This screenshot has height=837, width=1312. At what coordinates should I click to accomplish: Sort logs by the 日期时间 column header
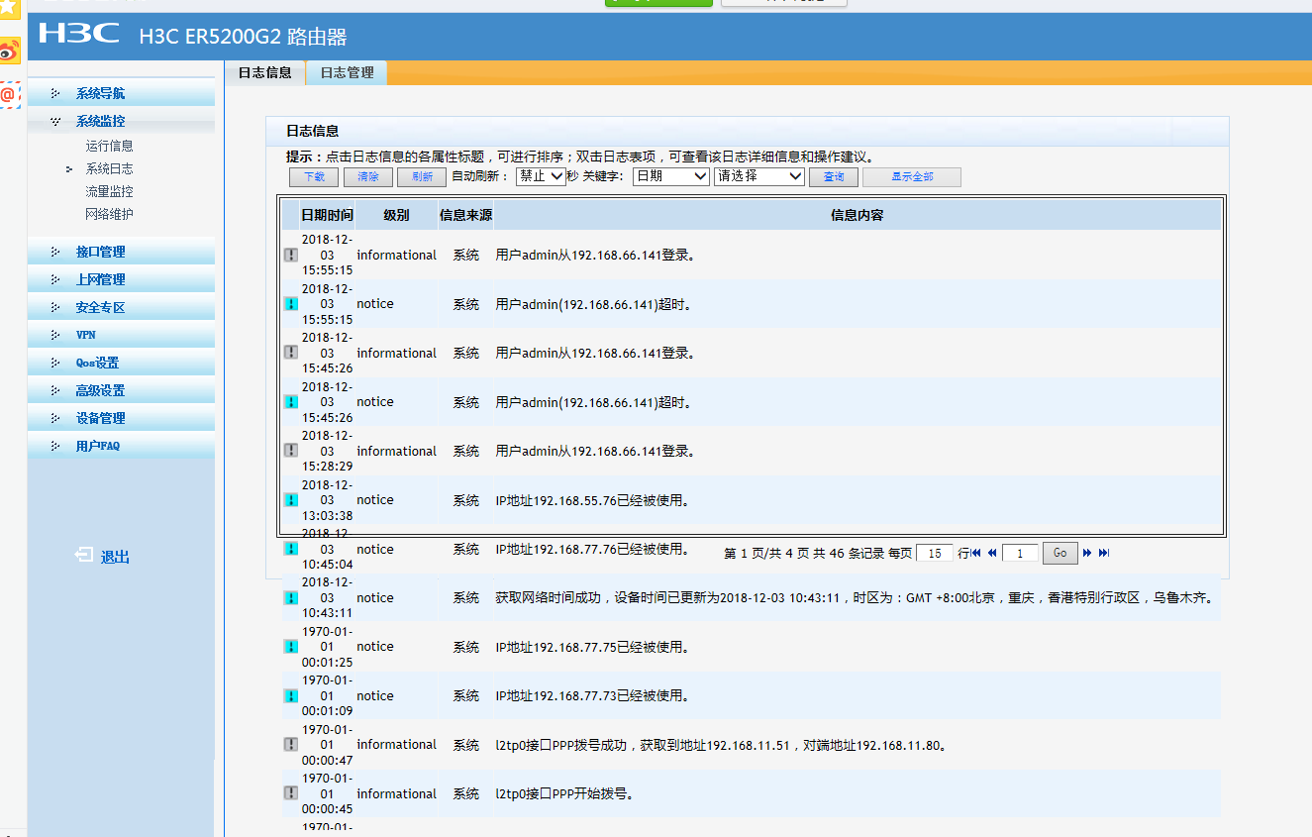[327, 215]
